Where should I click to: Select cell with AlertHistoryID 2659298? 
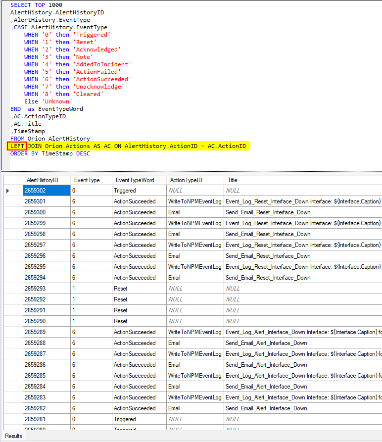tap(47, 234)
